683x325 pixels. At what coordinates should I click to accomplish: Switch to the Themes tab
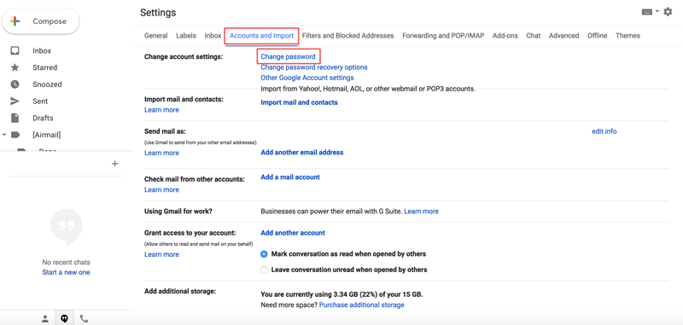[628, 36]
